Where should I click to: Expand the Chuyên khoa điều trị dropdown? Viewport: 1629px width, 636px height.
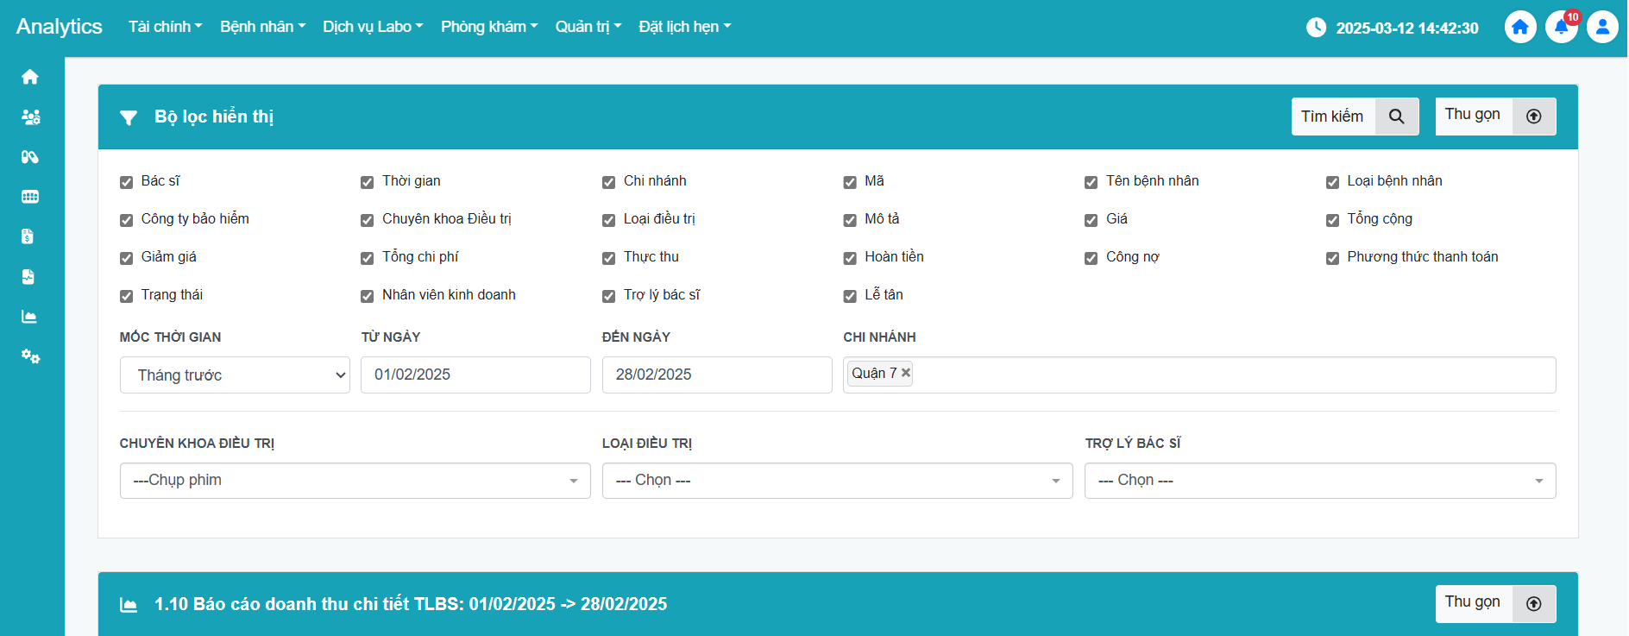pos(355,481)
